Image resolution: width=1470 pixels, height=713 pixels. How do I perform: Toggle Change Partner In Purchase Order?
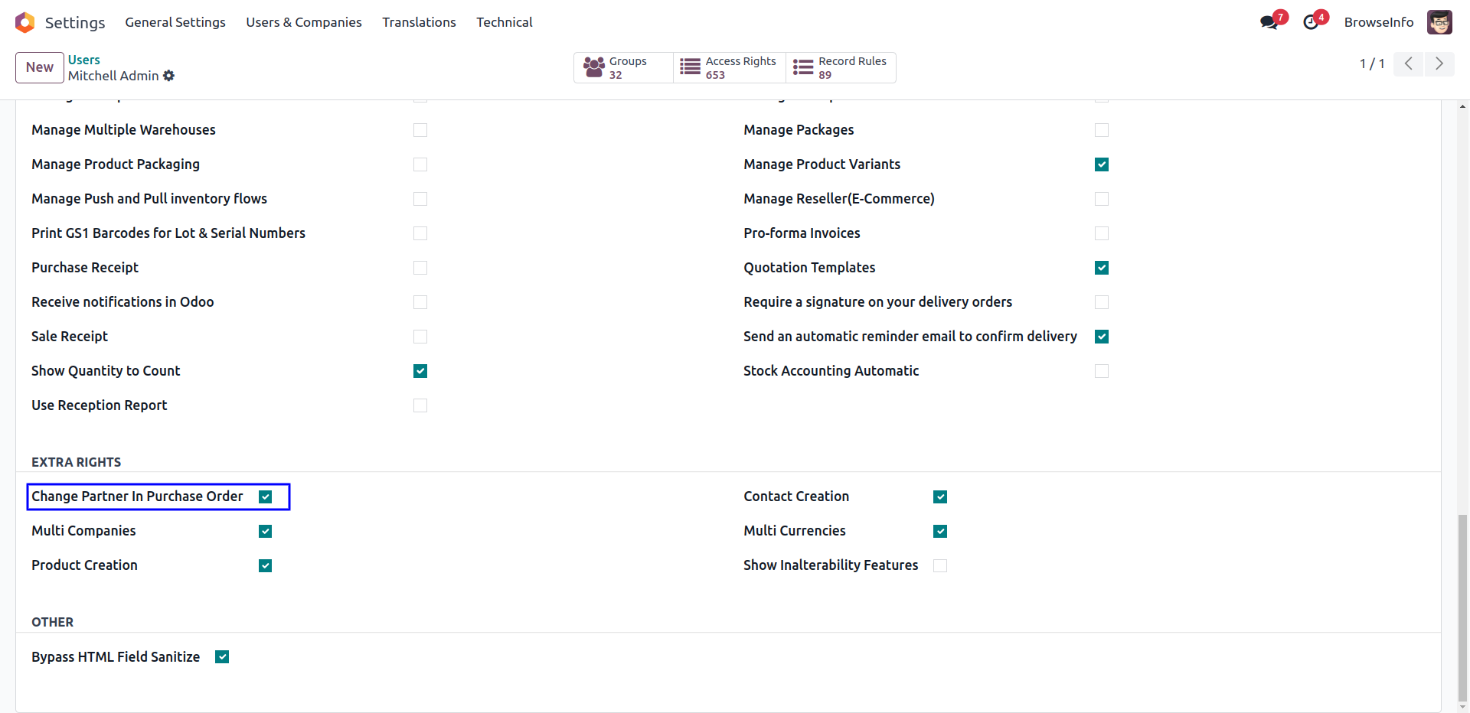click(266, 496)
